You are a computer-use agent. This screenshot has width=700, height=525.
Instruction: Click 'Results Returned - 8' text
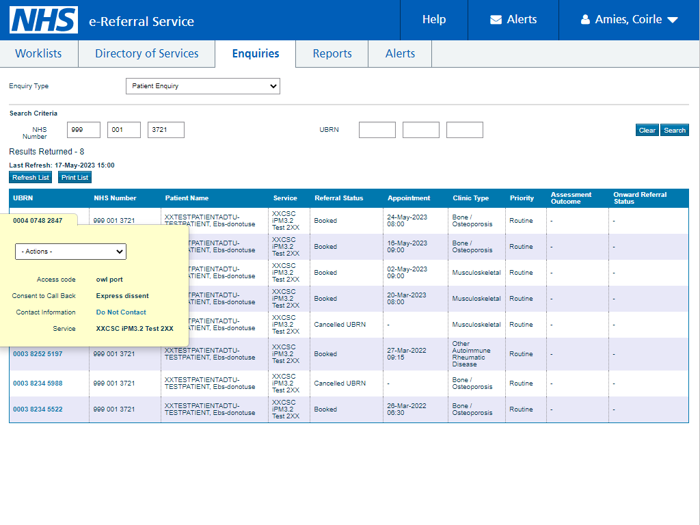46,152
